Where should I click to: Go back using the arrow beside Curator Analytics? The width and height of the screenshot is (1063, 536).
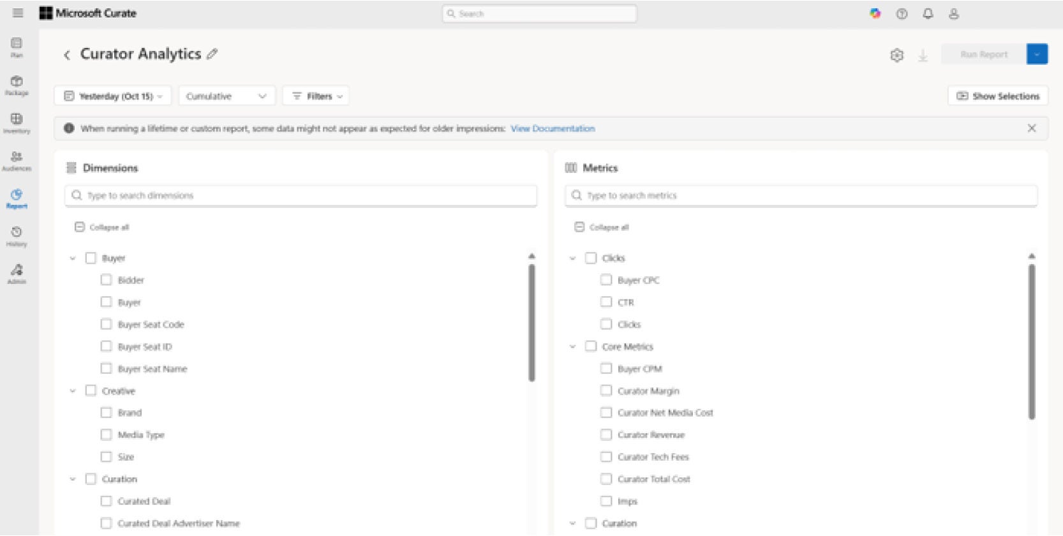point(67,55)
